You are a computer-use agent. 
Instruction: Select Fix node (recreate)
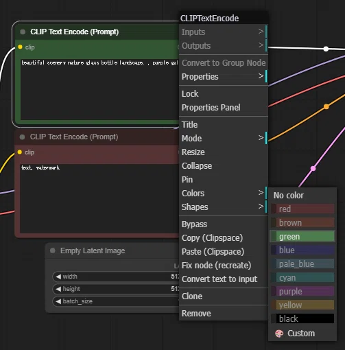224,265
